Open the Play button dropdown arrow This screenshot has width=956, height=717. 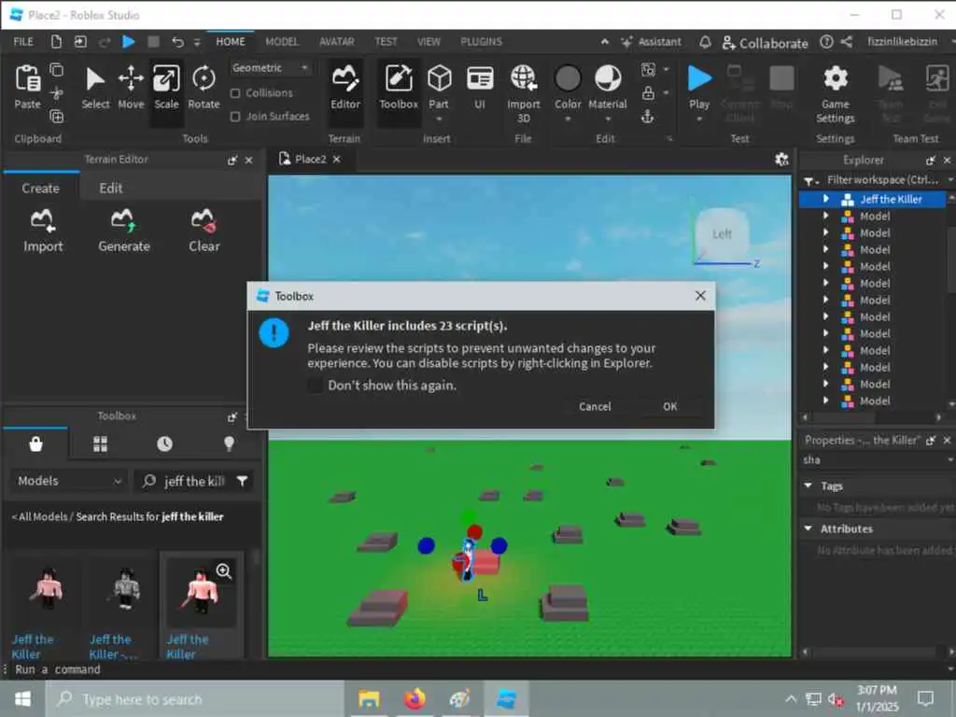point(699,119)
